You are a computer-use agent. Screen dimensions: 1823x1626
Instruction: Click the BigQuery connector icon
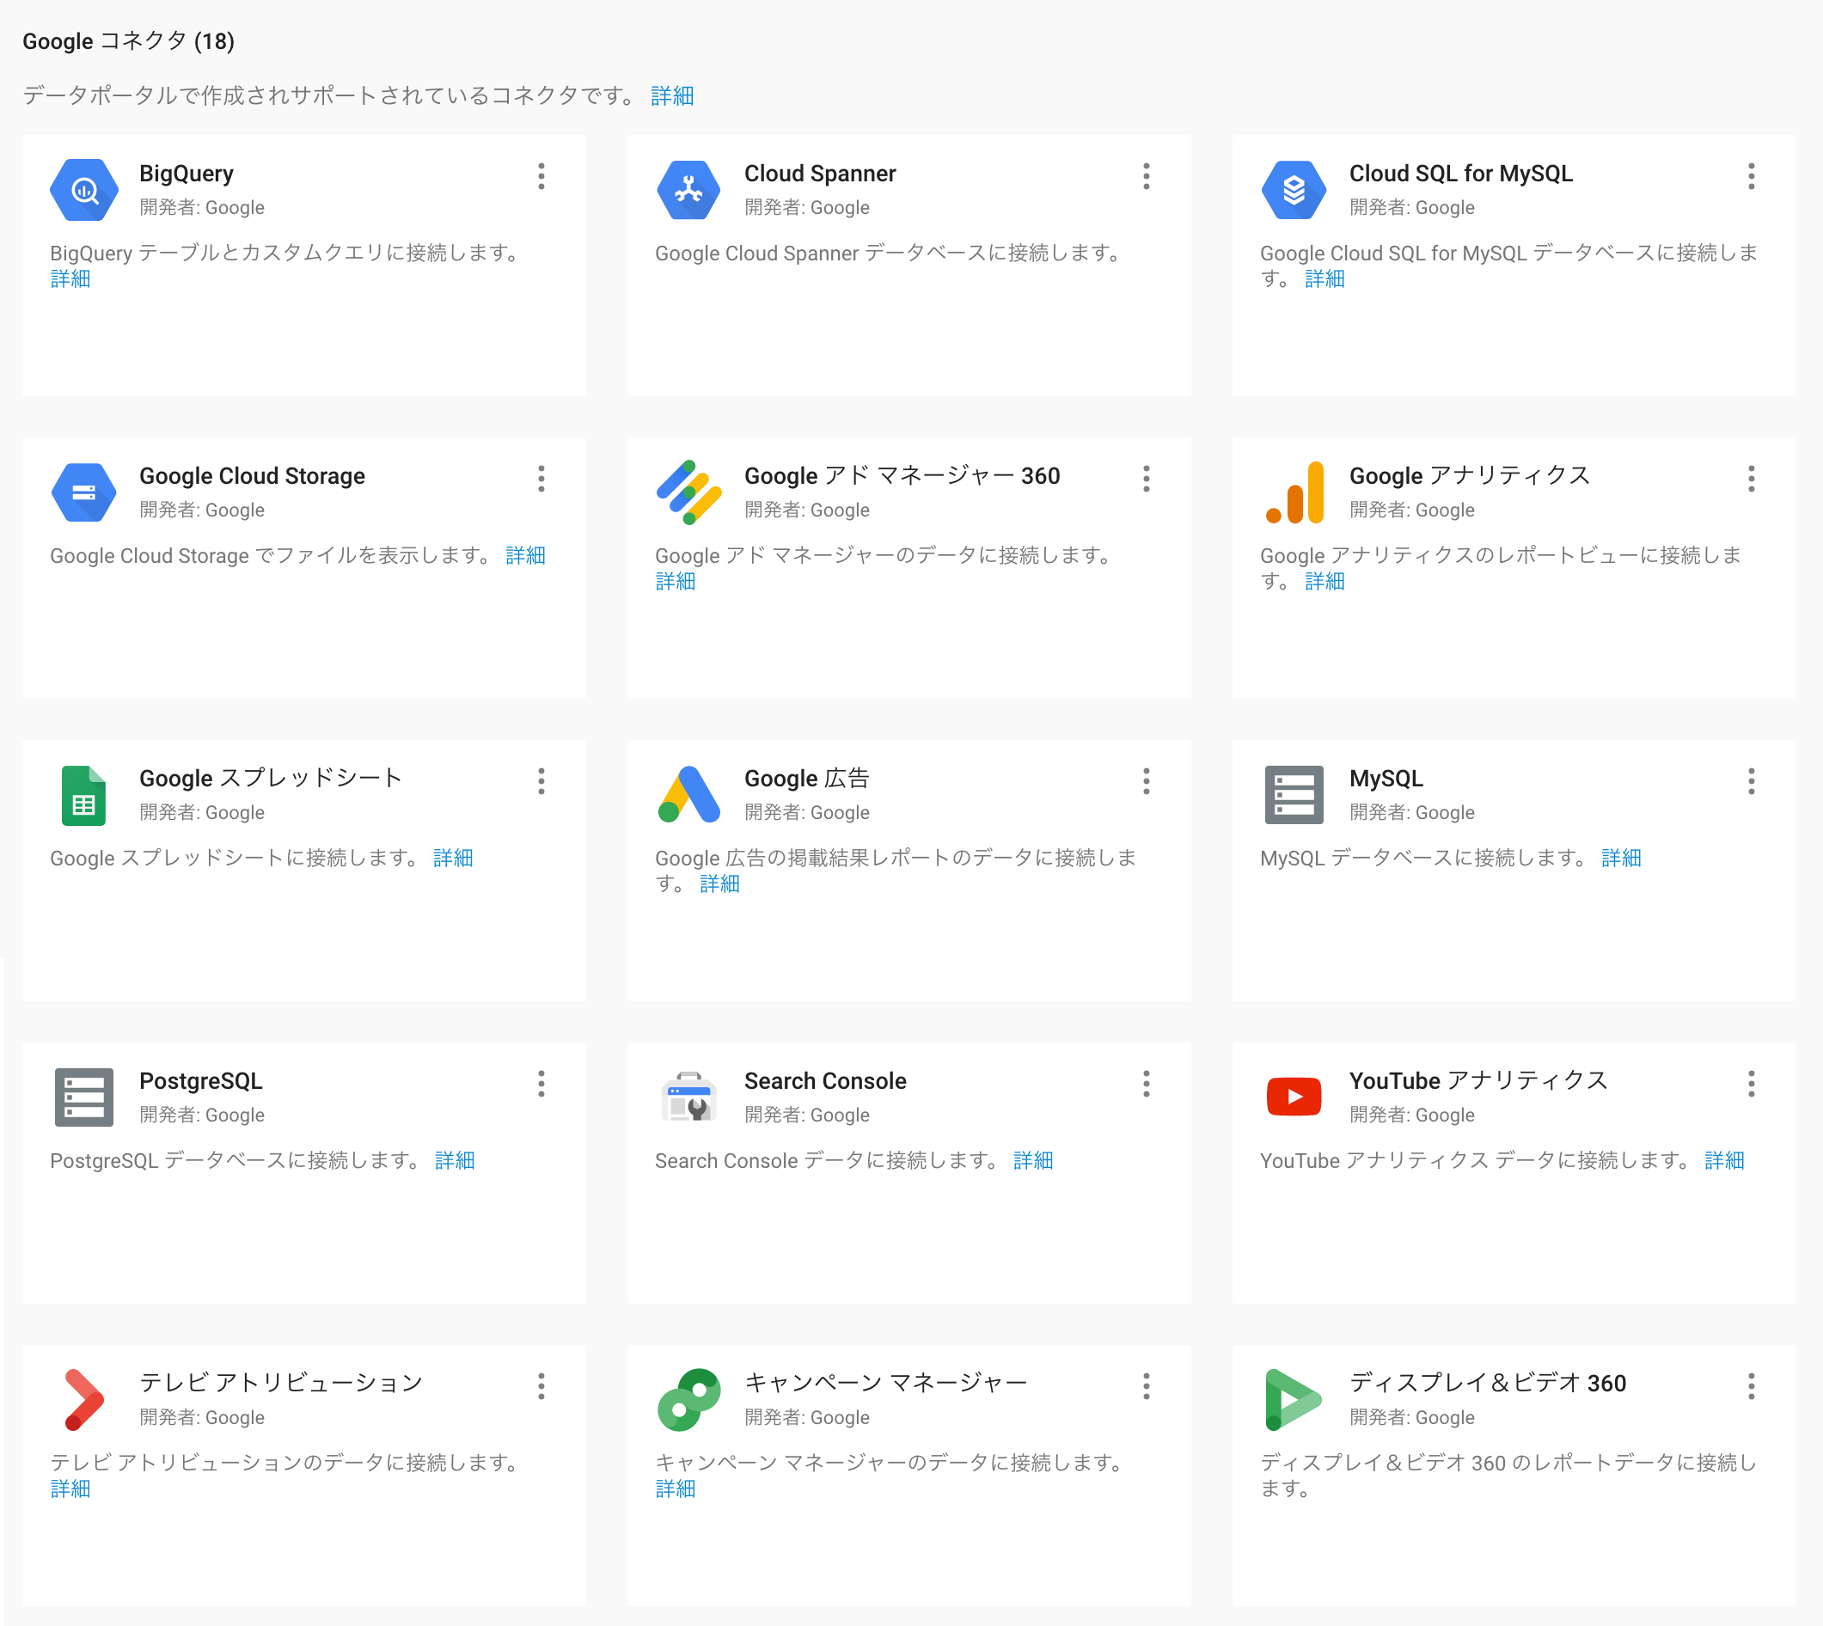point(84,189)
